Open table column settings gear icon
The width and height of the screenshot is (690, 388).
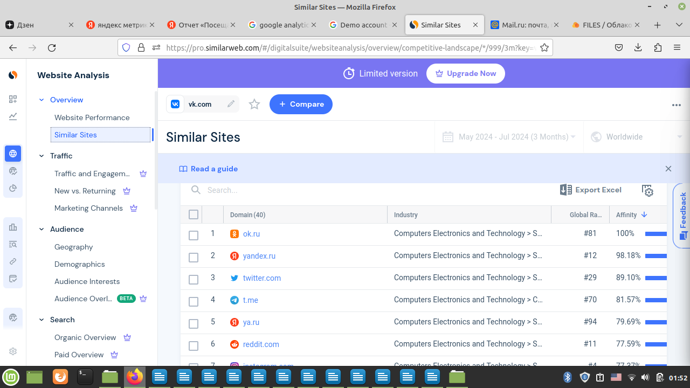647,190
